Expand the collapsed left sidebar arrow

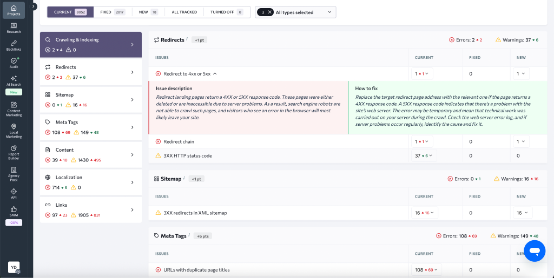[35, 6]
